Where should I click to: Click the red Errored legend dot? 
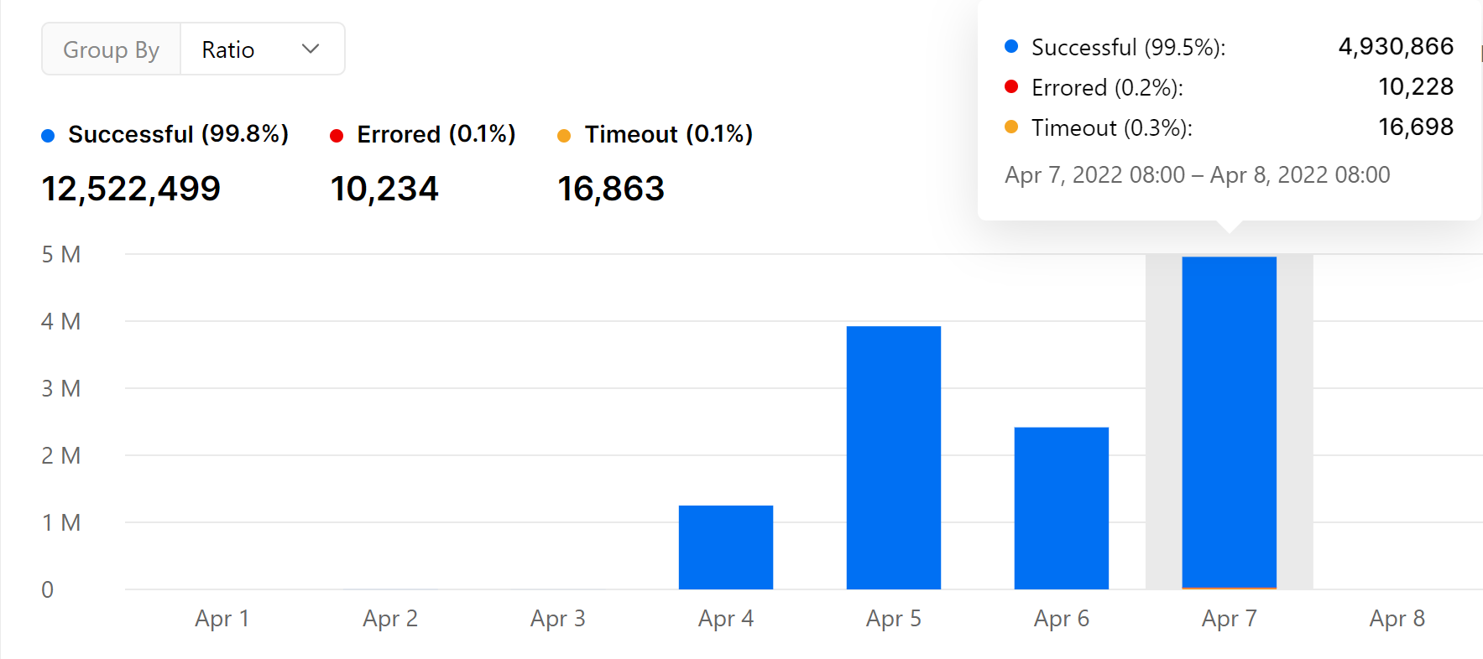[x=337, y=136]
